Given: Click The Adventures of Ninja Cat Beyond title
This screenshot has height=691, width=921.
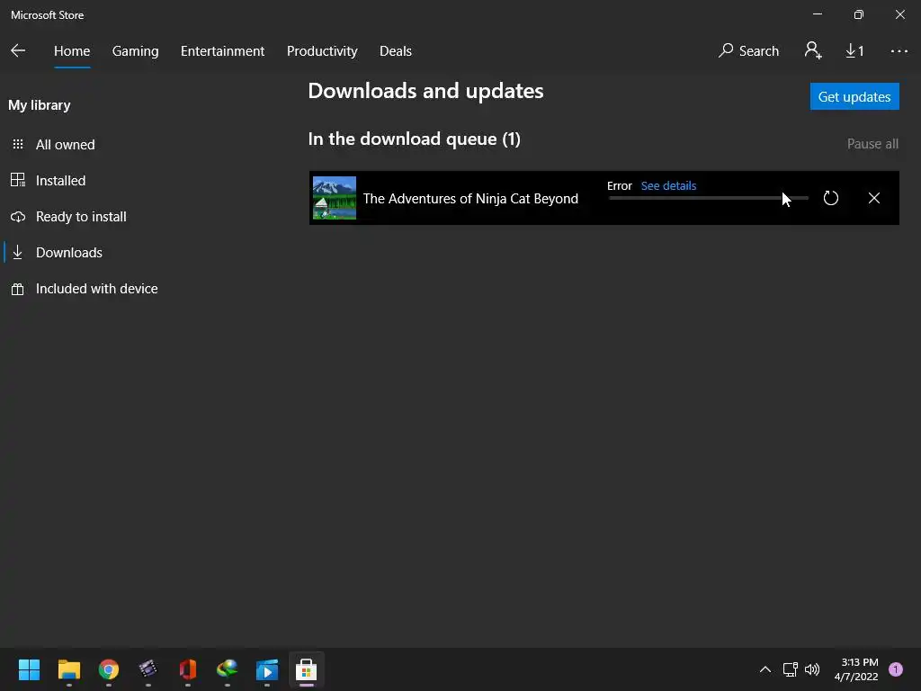Looking at the screenshot, I should pos(470,199).
